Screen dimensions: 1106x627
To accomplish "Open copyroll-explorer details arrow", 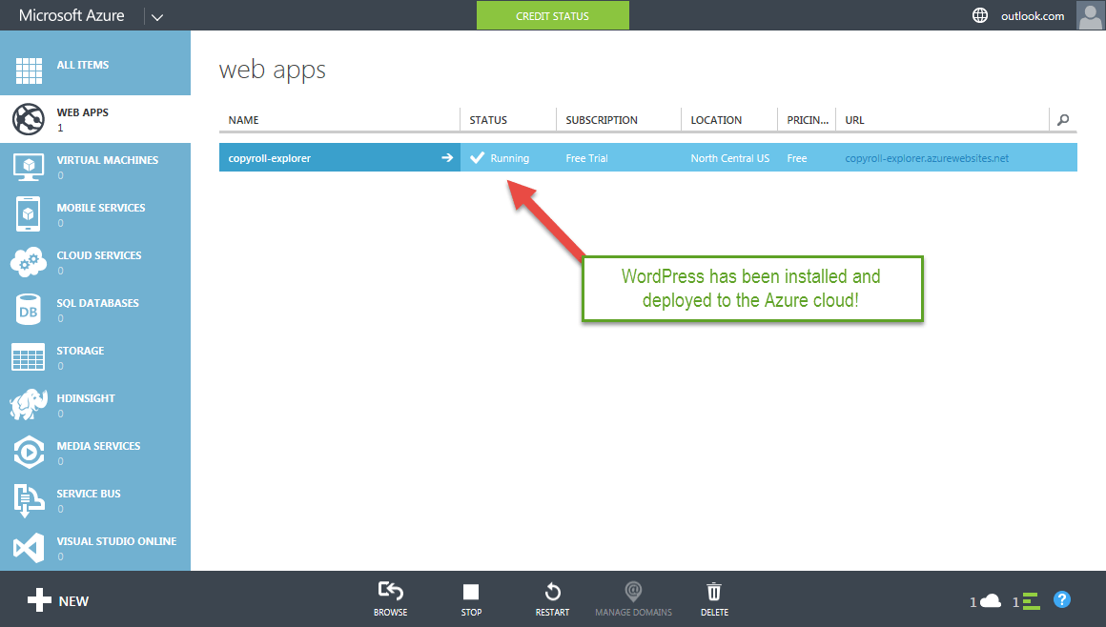I will coord(447,158).
